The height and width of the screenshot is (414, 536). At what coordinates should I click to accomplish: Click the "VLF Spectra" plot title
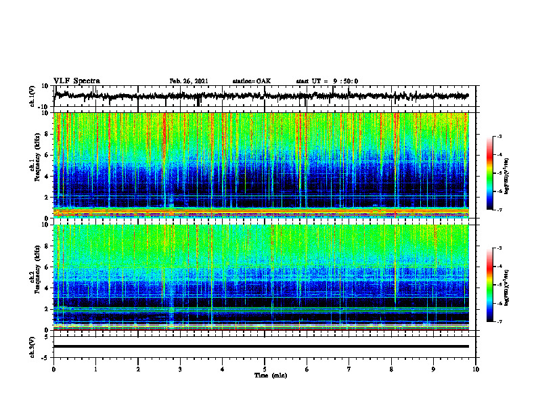[76, 81]
